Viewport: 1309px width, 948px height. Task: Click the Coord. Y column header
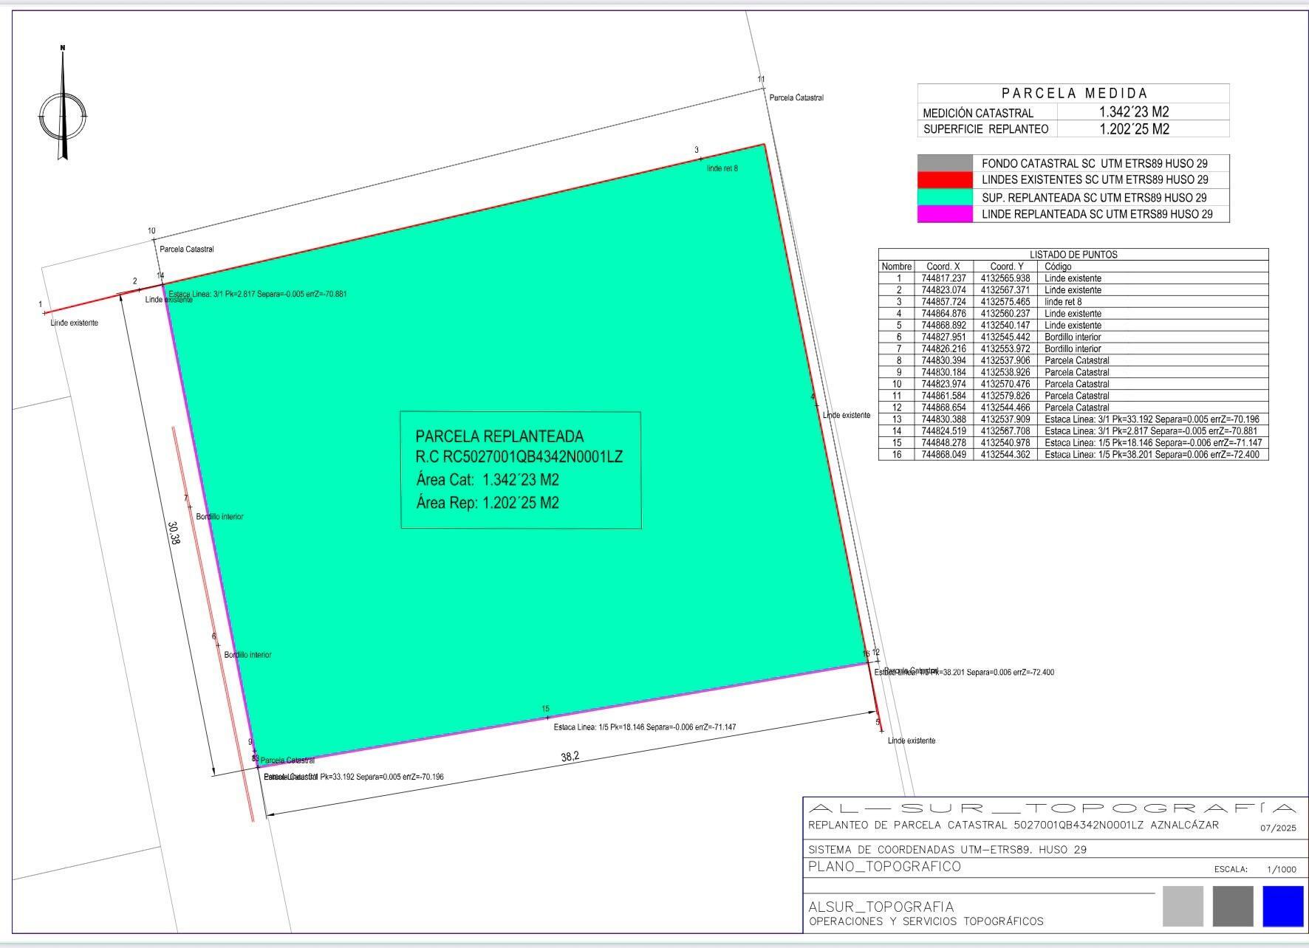click(x=1007, y=267)
